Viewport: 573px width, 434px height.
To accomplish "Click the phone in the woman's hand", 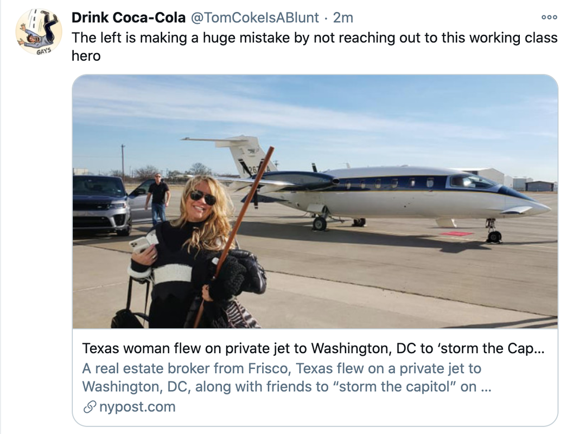I will tap(139, 245).
